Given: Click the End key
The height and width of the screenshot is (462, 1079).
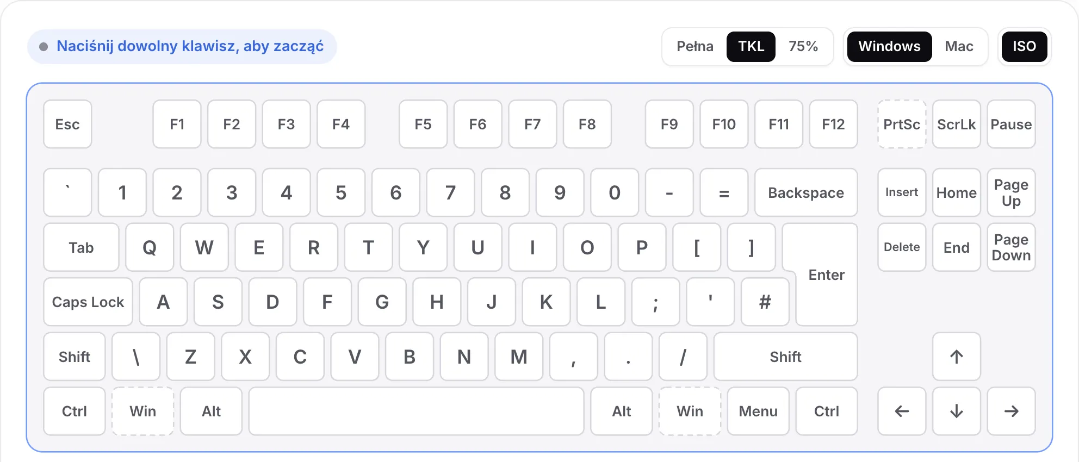Looking at the screenshot, I should pyautogui.click(x=956, y=247).
